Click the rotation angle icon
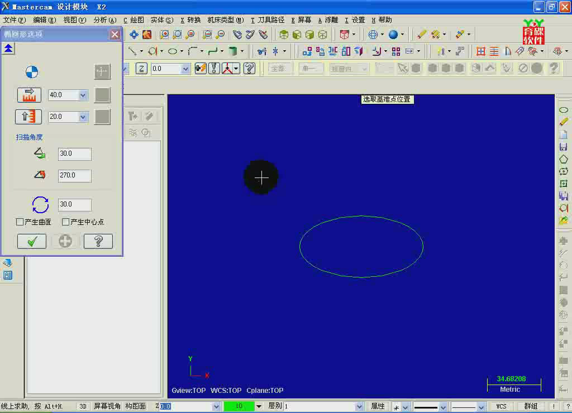The height and width of the screenshot is (413, 572). [x=40, y=204]
